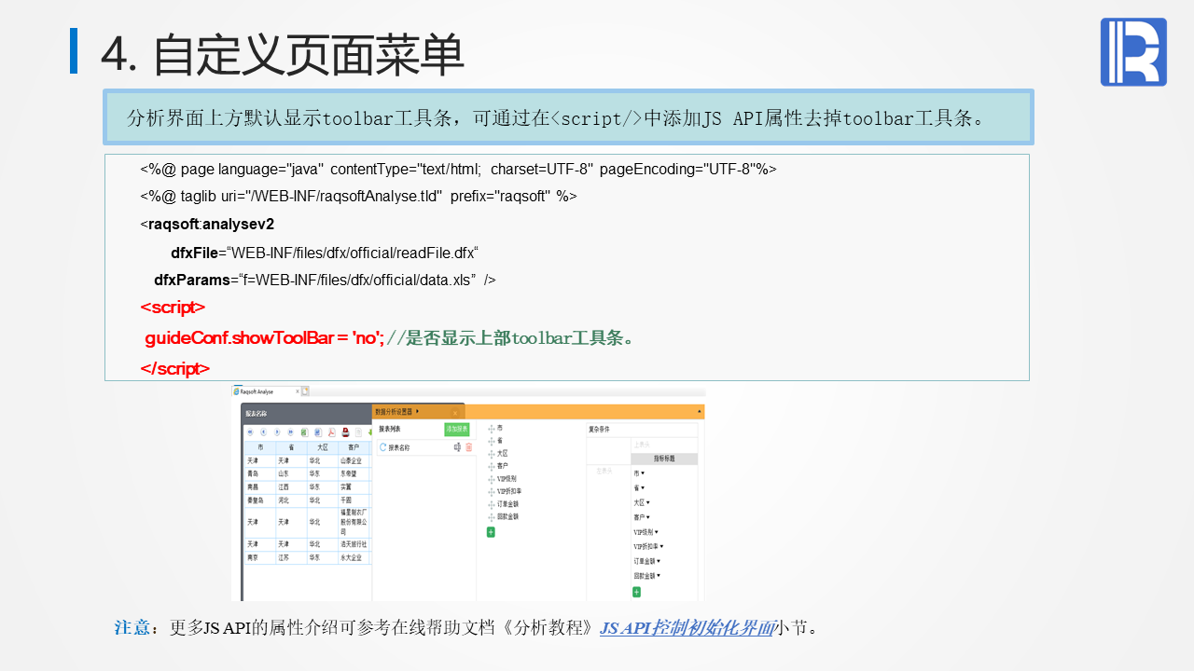Click the 上表头 drop area
This screenshot has width=1194, height=671.
[x=664, y=445]
